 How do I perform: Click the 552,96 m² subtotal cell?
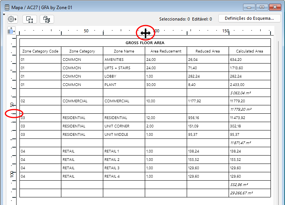250,185
